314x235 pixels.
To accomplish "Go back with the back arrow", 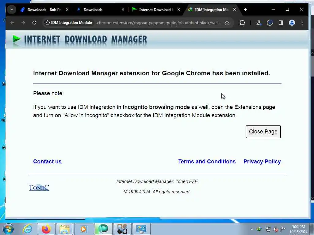I will 12,23.
